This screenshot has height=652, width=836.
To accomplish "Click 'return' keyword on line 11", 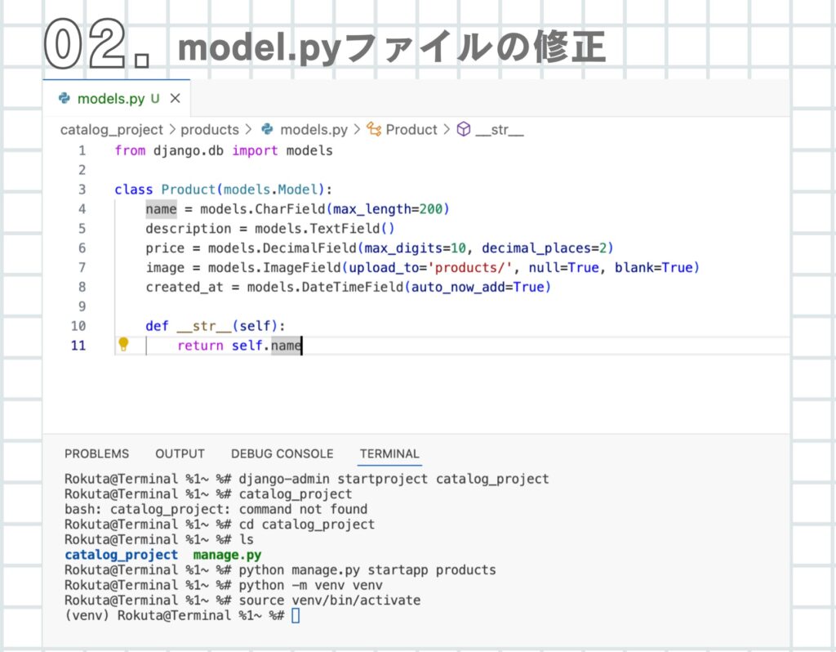I will point(200,346).
